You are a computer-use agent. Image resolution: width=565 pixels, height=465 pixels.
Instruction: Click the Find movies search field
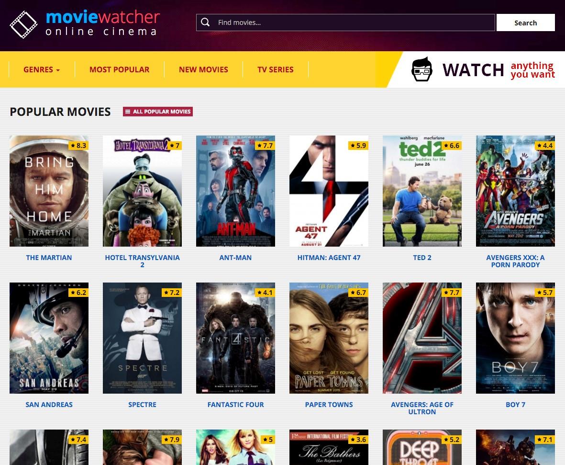coord(345,23)
